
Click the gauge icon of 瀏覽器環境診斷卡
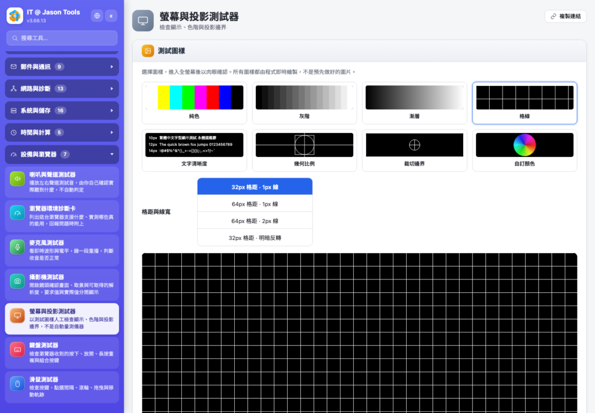17,213
